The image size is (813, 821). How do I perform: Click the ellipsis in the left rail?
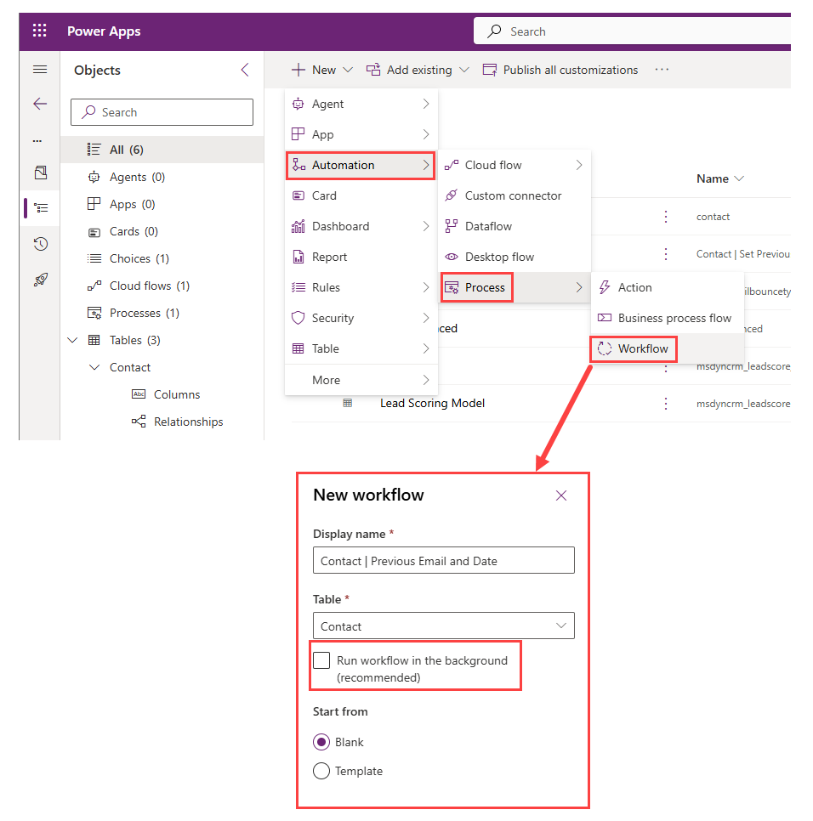tap(37, 141)
